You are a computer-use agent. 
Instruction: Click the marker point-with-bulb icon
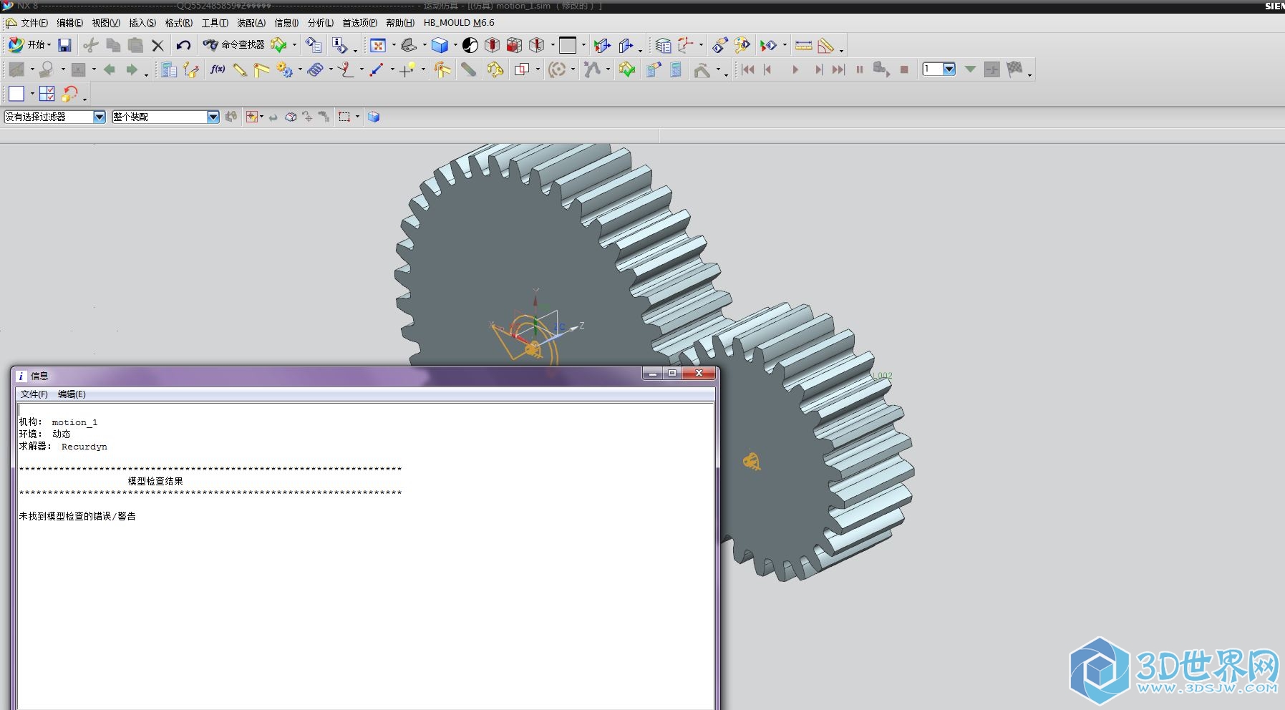tap(408, 69)
